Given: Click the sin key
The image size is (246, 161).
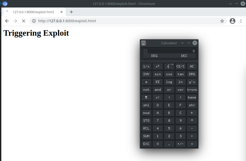Looking at the screenshot, I should pyautogui.click(x=158, y=74).
